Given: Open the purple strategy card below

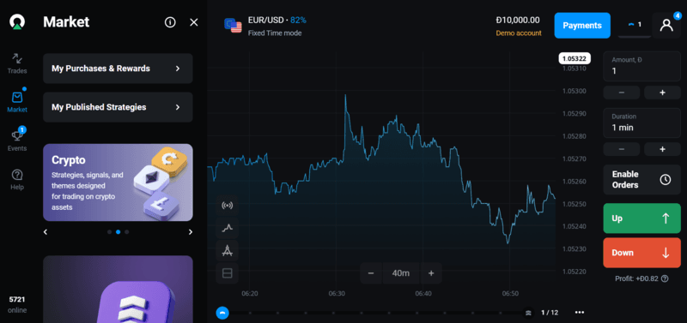Looking at the screenshot, I should (118, 290).
